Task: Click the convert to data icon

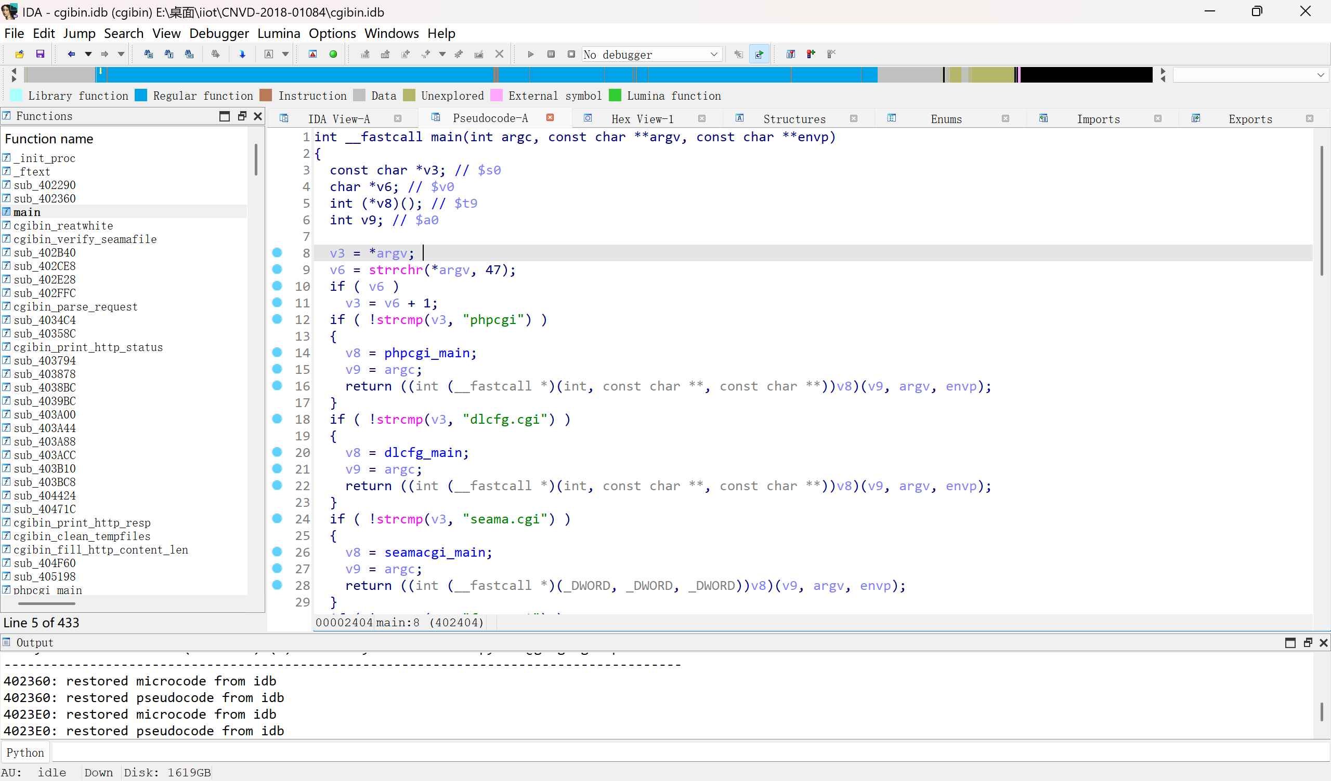Action: pos(385,54)
